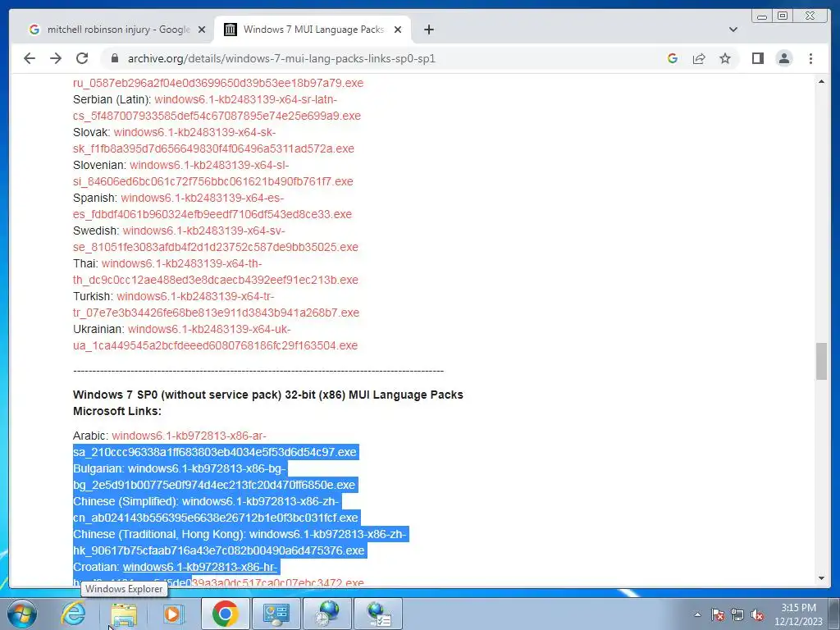Go back to the previous page
Viewport: 840px width, 630px height.
click(x=30, y=58)
